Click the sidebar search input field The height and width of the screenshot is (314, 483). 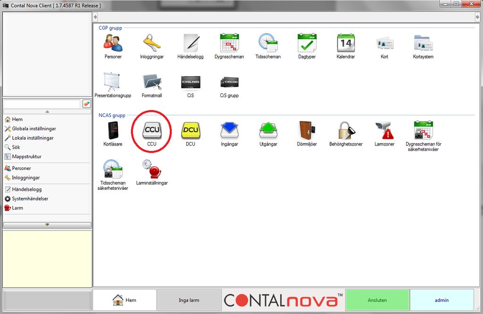[42, 104]
